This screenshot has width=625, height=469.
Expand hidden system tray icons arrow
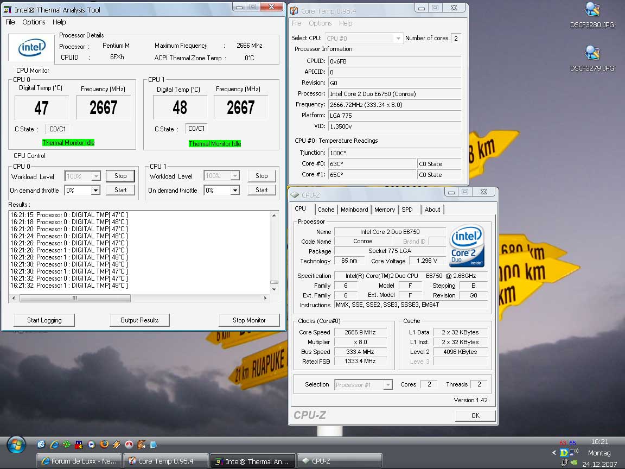[x=554, y=453]
